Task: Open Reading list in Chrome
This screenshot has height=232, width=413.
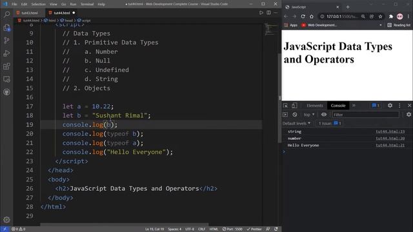Action: (399, 25)
